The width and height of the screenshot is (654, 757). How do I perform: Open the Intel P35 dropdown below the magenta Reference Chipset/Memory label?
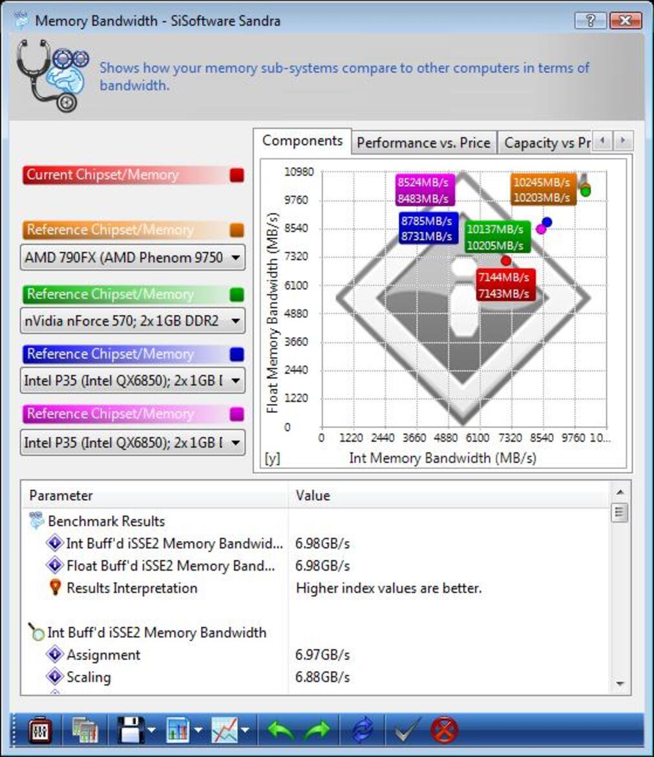132,443
